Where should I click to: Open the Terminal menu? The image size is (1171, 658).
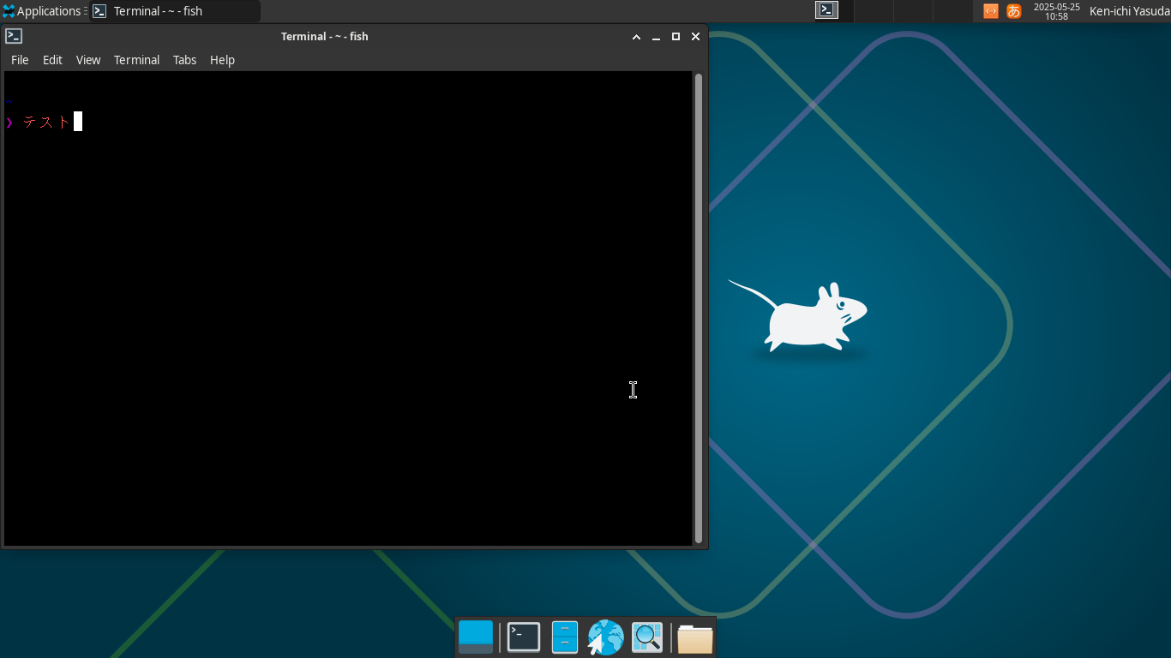coord(136,60)
